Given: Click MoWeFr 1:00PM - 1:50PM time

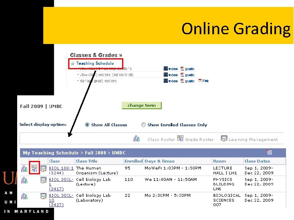Looking at the screenshot, I should click(x=173, y=168).
